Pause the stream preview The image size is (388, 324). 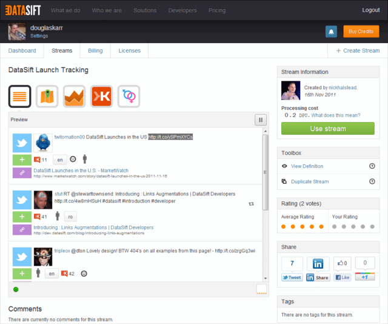(x=261, y=120)
